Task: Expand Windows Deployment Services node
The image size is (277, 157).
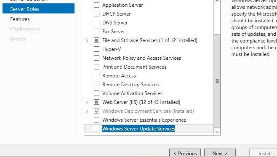Action: pos(87,111)
